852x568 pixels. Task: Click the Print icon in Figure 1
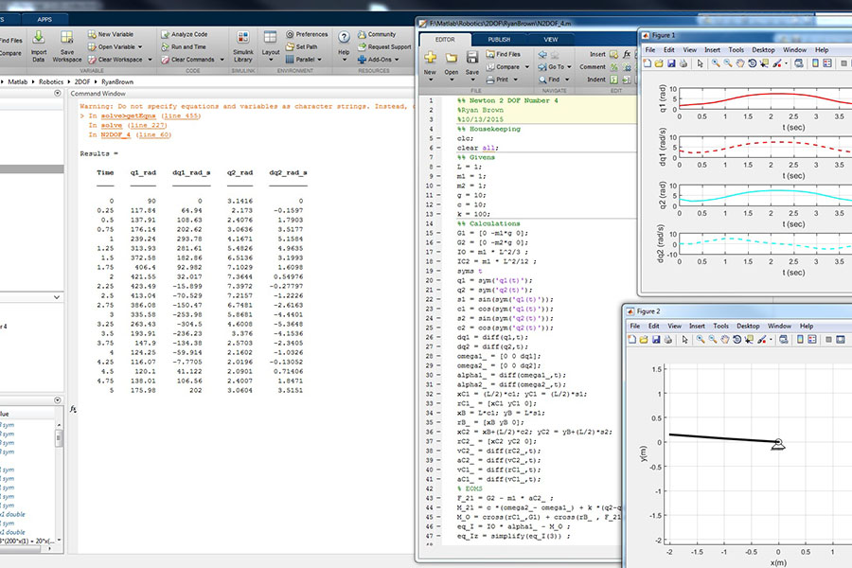click(x=683, y=63)
